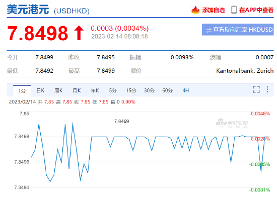Switch to the 周K tab
The image size is (277, 198).
[x=58, y=90]
